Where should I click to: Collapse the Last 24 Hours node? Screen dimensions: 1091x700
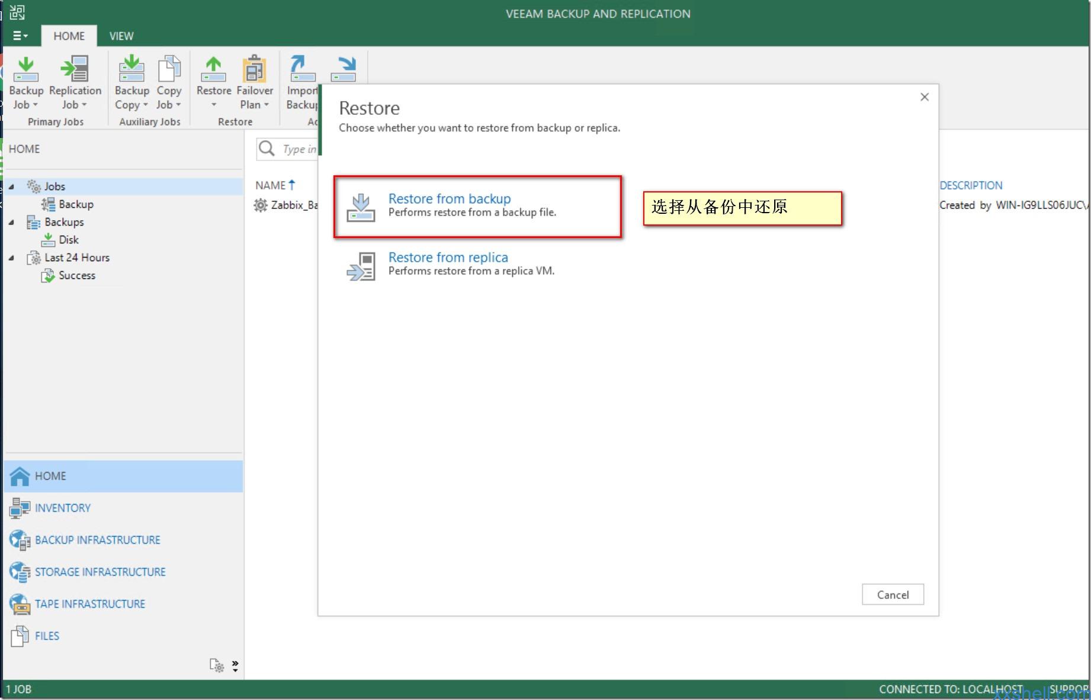tap(11, 258)
